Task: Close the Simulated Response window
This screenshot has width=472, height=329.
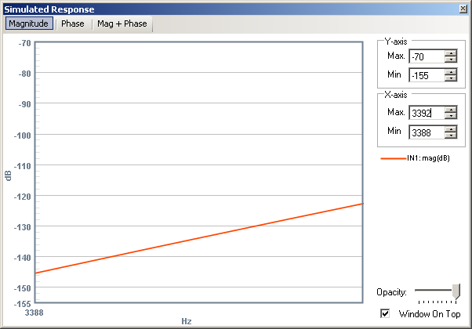Action: [x=463, y=9]
